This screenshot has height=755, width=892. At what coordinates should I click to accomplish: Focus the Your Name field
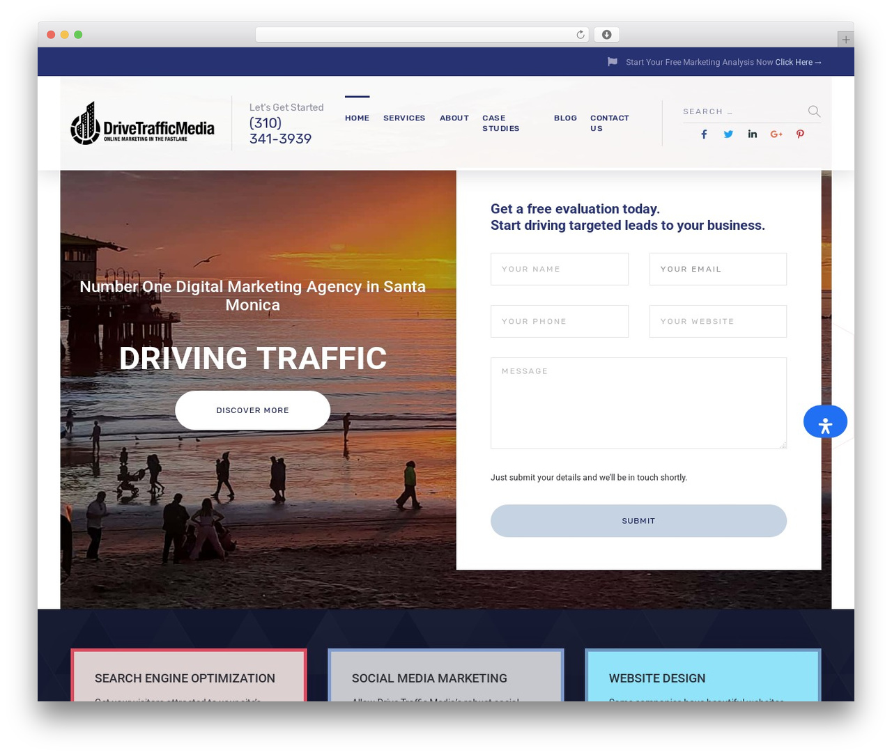click(560, 269)
